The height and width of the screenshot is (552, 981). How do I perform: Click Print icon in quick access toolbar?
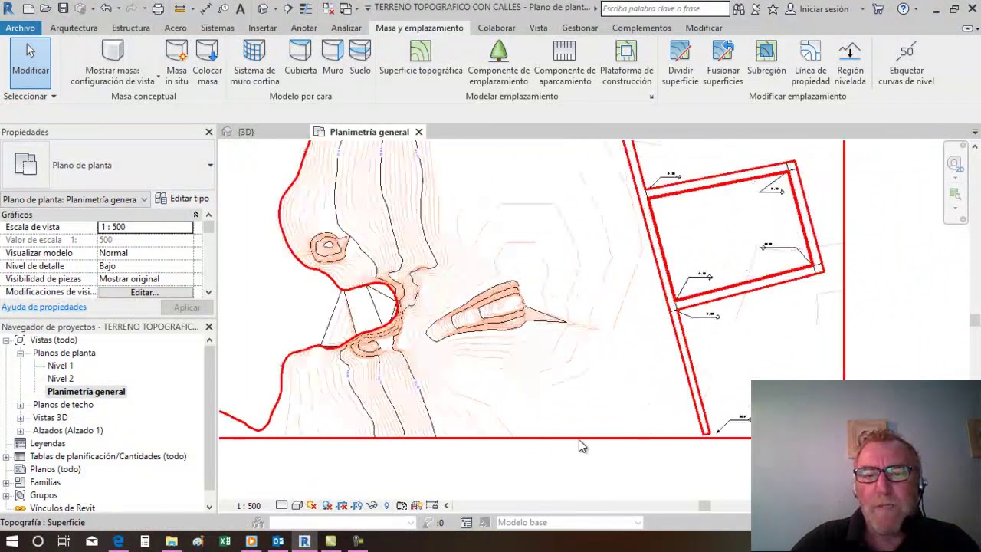point(158,9)
